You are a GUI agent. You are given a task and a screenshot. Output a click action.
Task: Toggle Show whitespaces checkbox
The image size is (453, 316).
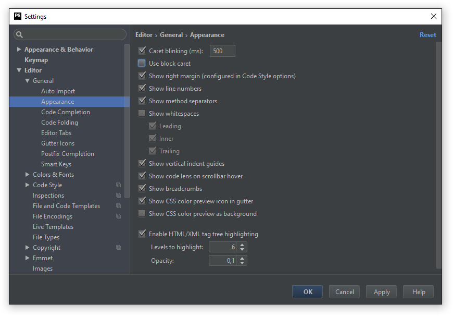tap(142, 114)
